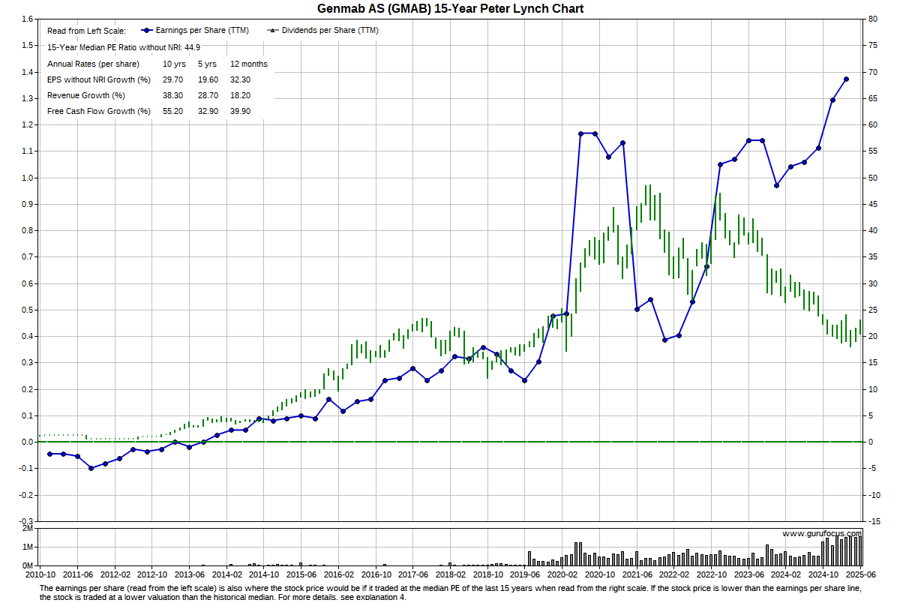Click the -15 right-axis value
Image resolution: width=900 pixels, height=615 pixels.
(873, 521)
